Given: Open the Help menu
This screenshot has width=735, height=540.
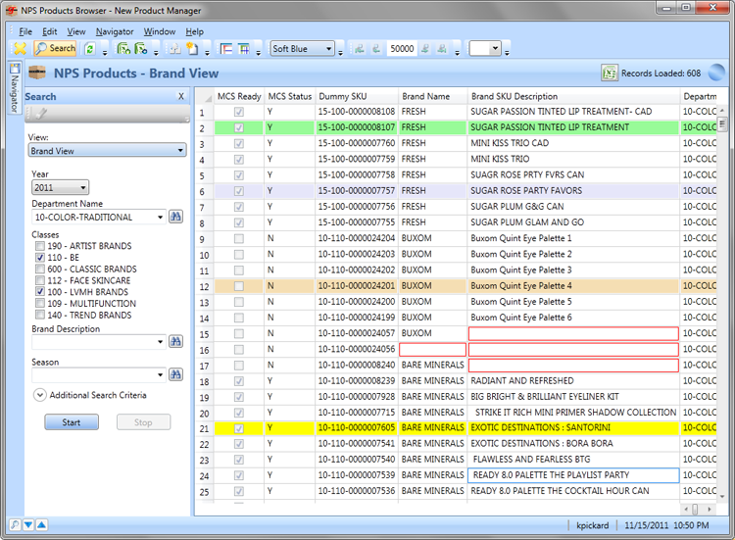Looking at the screenshot, I should click(195, 31).
